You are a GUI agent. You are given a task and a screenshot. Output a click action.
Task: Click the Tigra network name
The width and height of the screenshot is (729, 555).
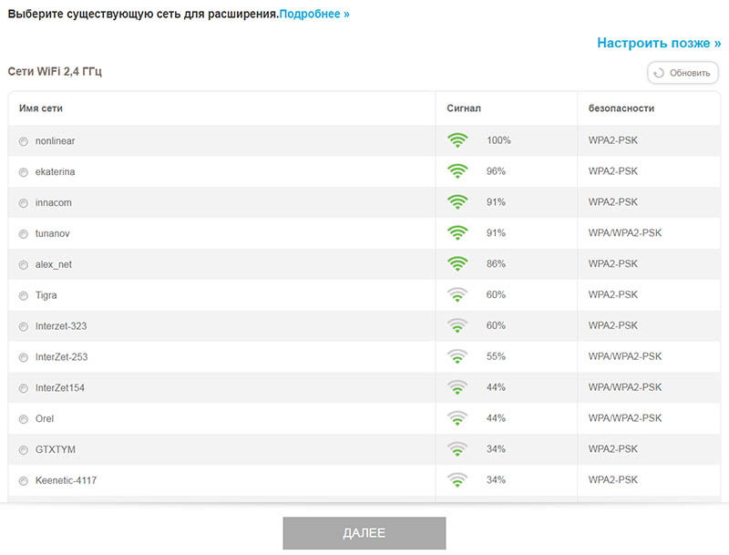click(46, 295)
